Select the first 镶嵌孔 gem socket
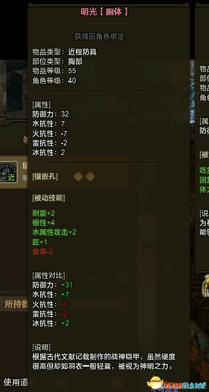209x392 pixels. click(78, 176)
